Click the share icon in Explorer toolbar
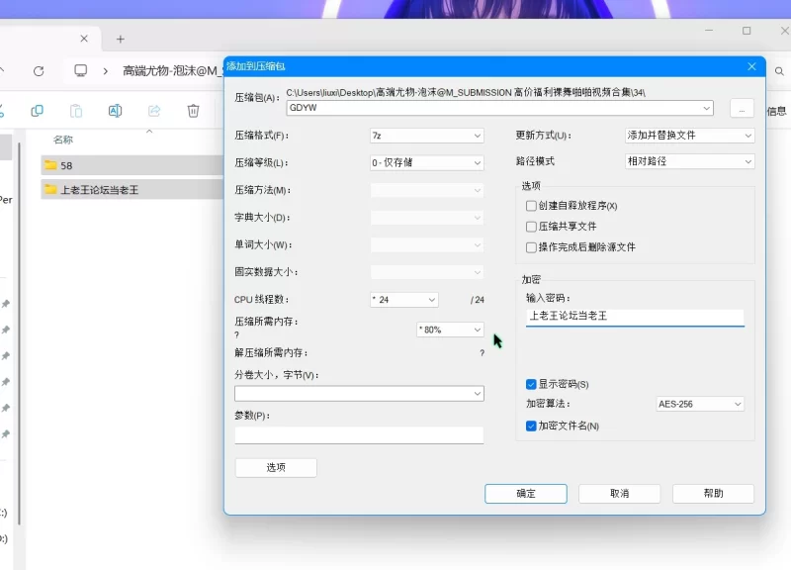791x570 pixels. tap(154, 111)
